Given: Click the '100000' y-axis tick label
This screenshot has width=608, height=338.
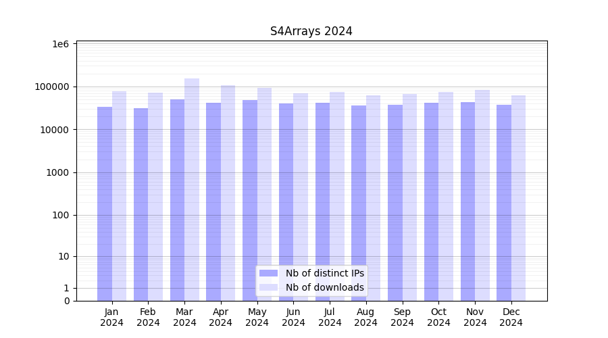Looking at the screenshot, I should click(x=52, y=87).
